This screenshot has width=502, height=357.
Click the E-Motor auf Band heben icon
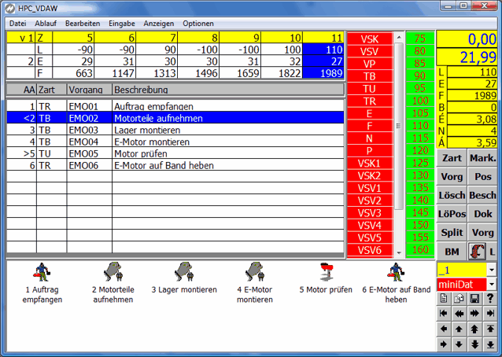tap(396, 272)
